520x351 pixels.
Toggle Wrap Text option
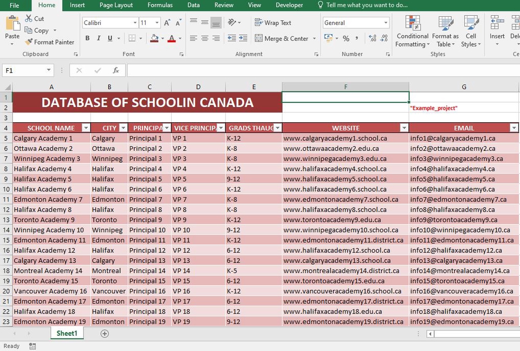point(273,23)
